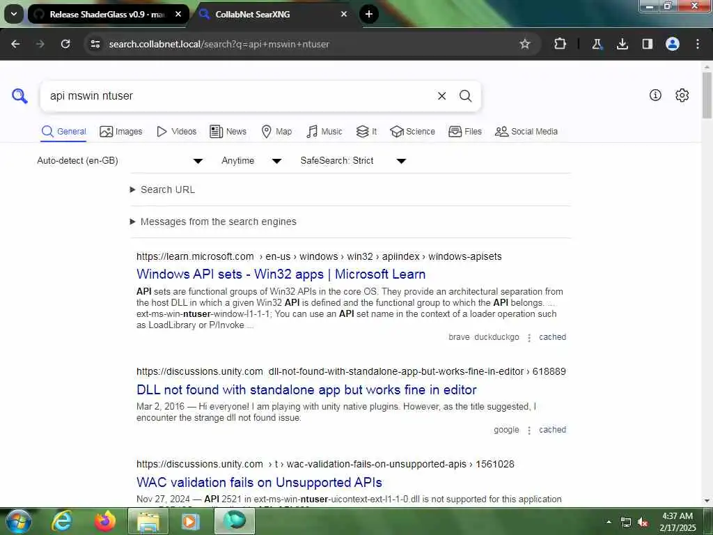
Task: Select the General search category
Action: click(63, 132)
